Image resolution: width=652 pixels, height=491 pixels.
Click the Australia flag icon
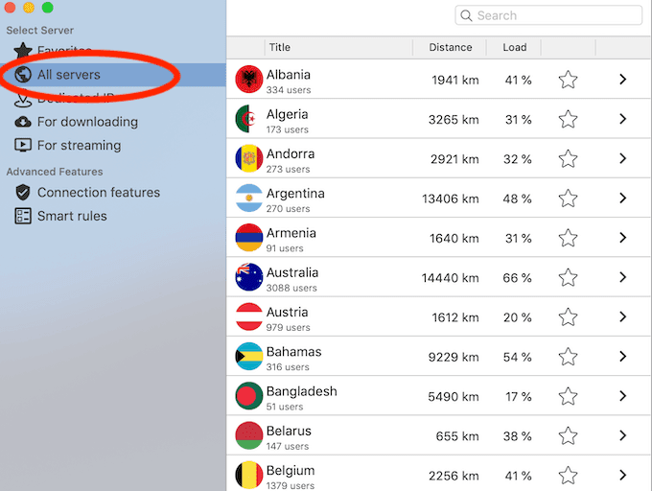(248, 277)
